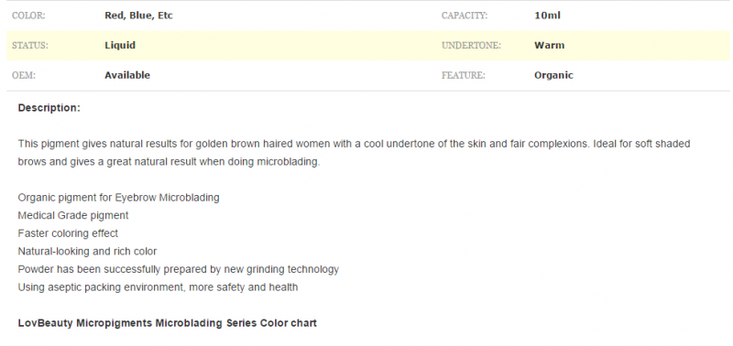Click the Description heading

49,108
